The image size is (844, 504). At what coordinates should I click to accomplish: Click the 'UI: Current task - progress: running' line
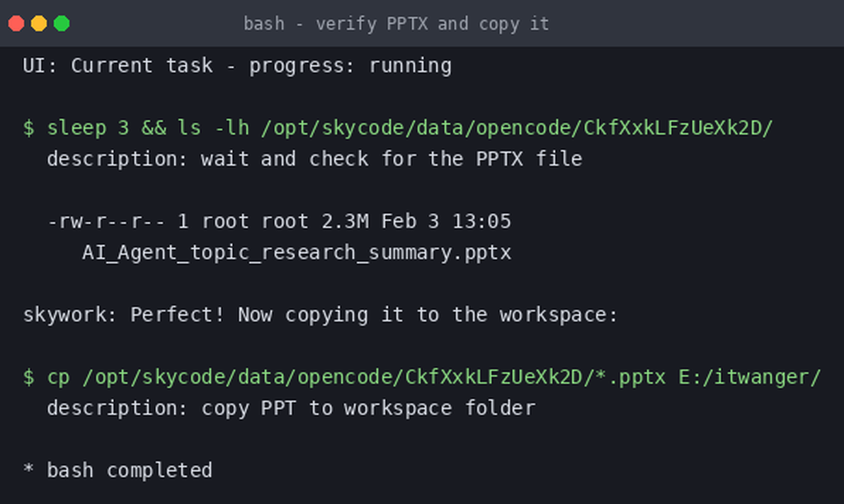click(x=237, y=66)
